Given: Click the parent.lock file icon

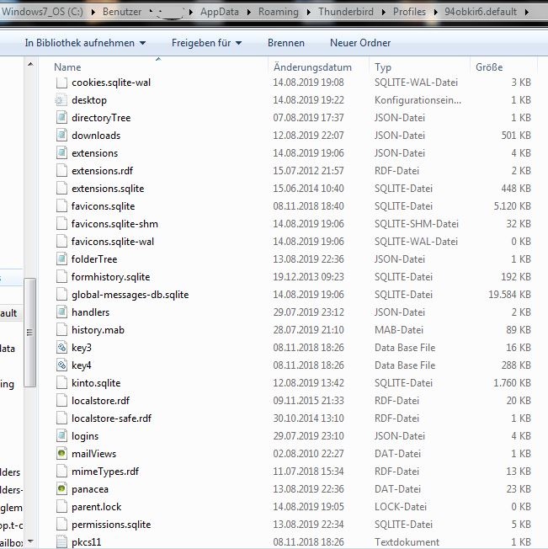Looking at the screenshot, I should 61,507.
